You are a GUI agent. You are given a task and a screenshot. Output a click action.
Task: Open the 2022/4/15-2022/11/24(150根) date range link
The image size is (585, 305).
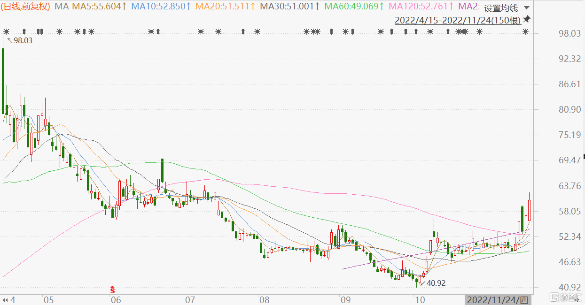(458, 20)
